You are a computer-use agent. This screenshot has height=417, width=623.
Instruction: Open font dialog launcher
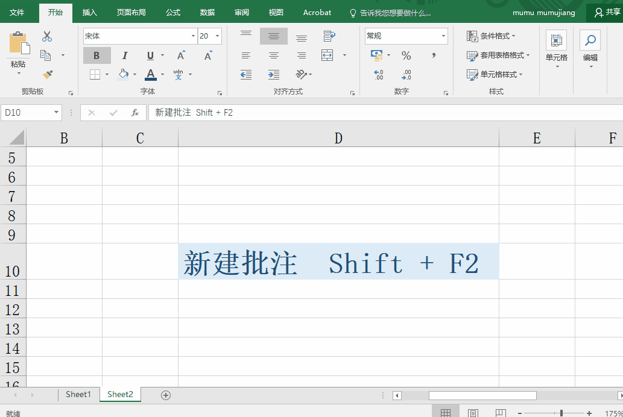220,93
